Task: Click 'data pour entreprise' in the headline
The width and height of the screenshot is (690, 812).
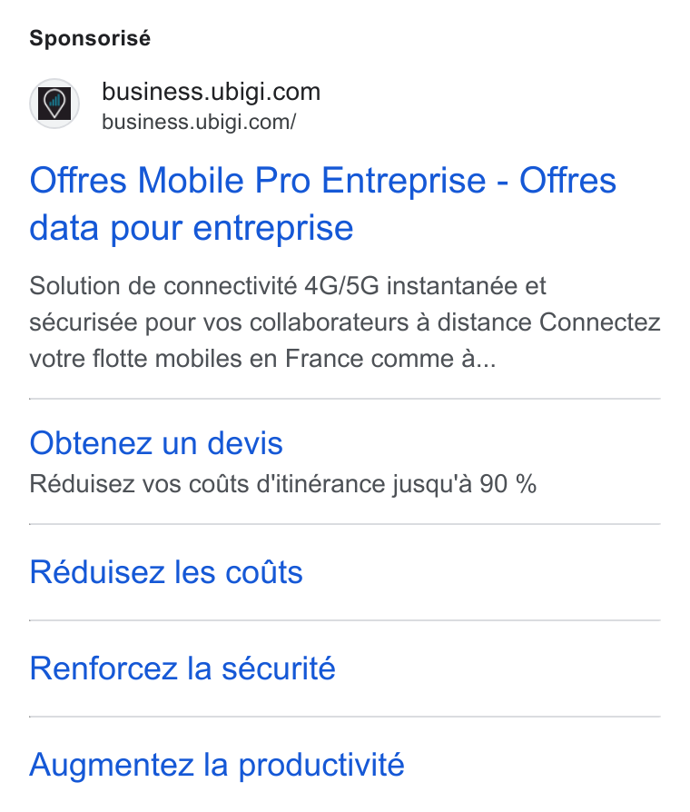Action: pyautogui.click(x=191, y=228)
